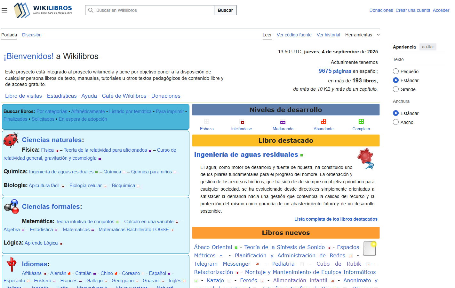Open the Ver historial tab
This screenshot has height=288, width=455.
tap(328, 35)
